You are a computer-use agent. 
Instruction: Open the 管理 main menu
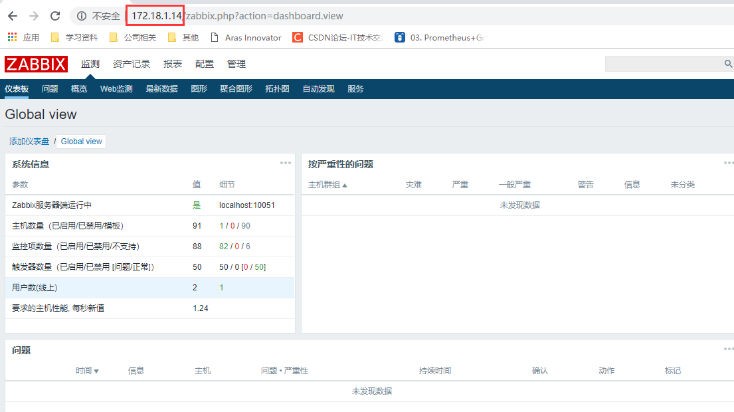coord(236,64)
